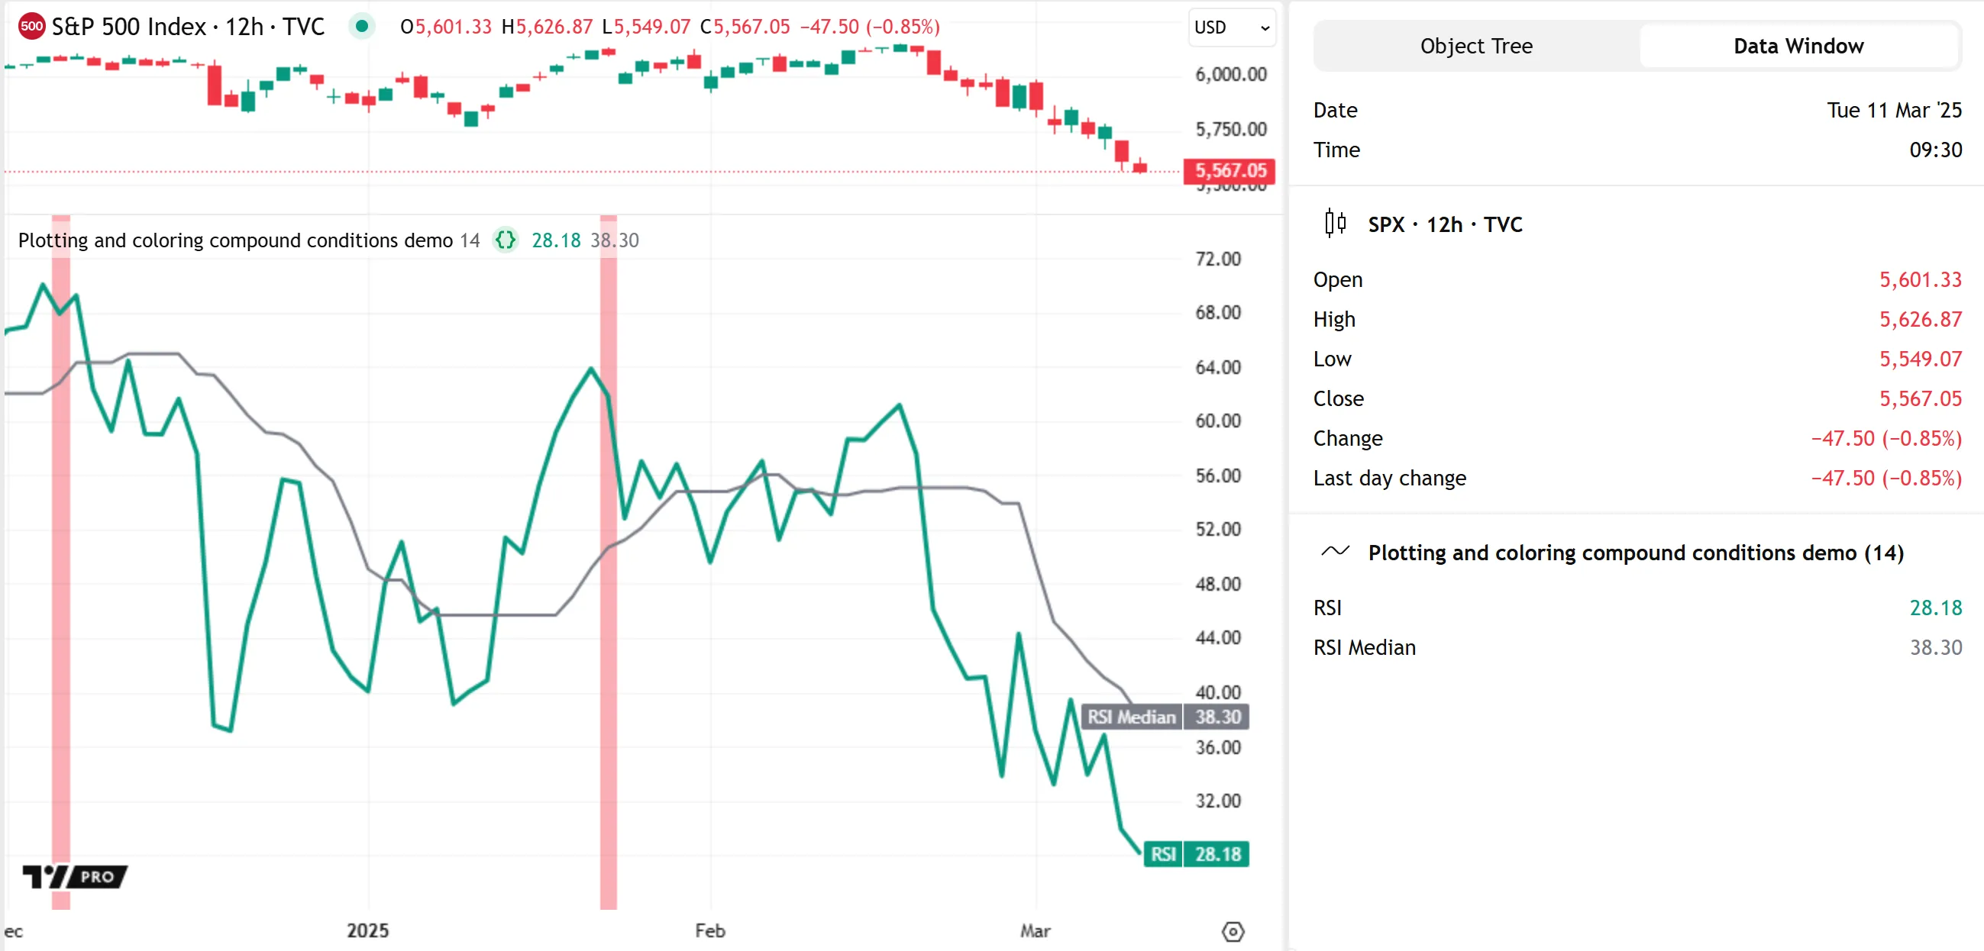1984x951 pixels.
Task: Click the green market status dot
Action: [361, 26]
